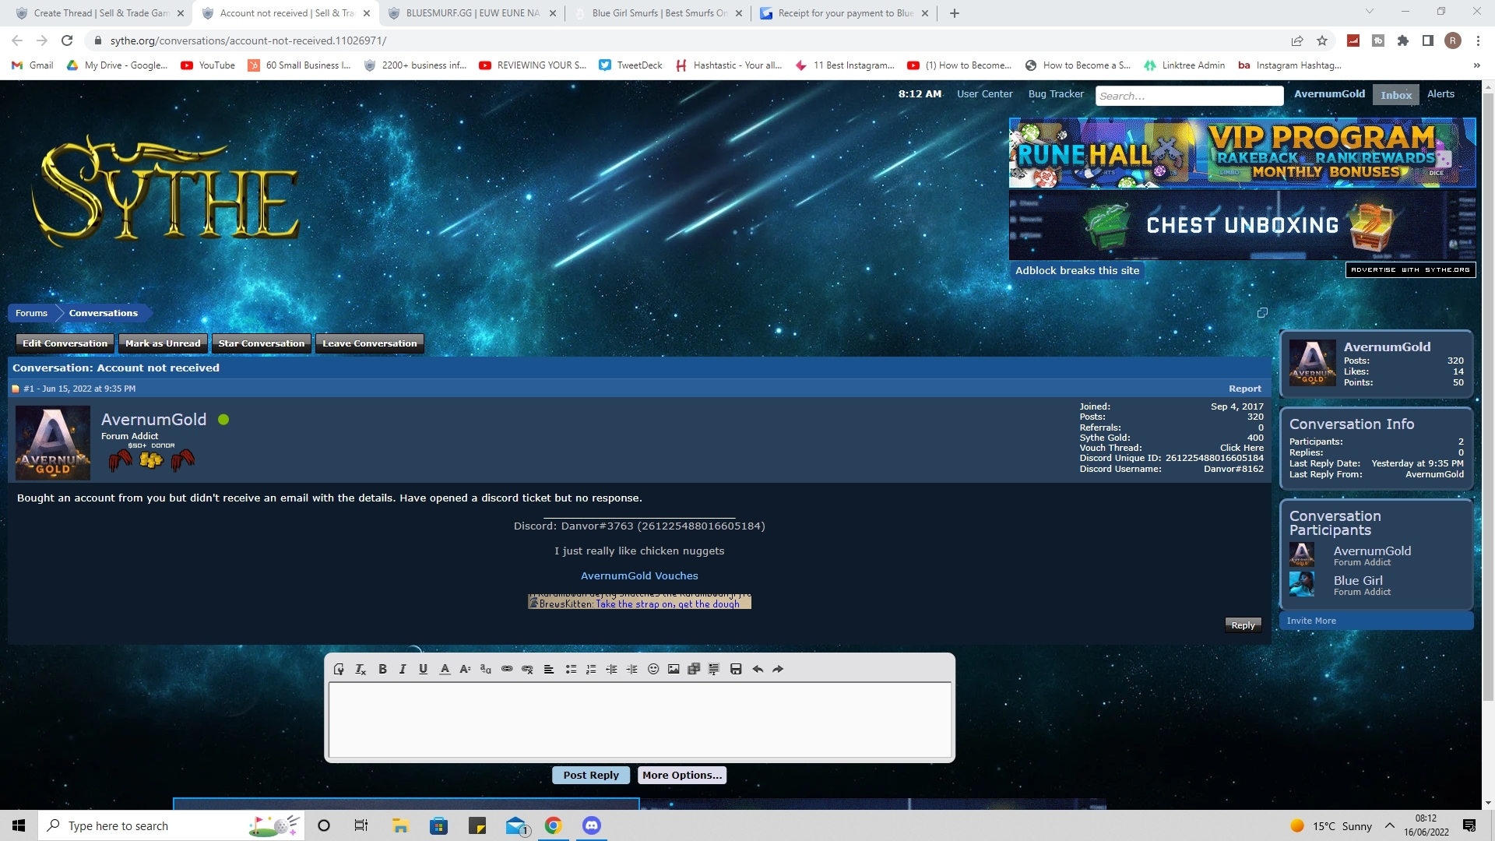This screenshot has height=841, width=1495.
Task: Click the insert link icon
Action: click(x=507, y=669)
